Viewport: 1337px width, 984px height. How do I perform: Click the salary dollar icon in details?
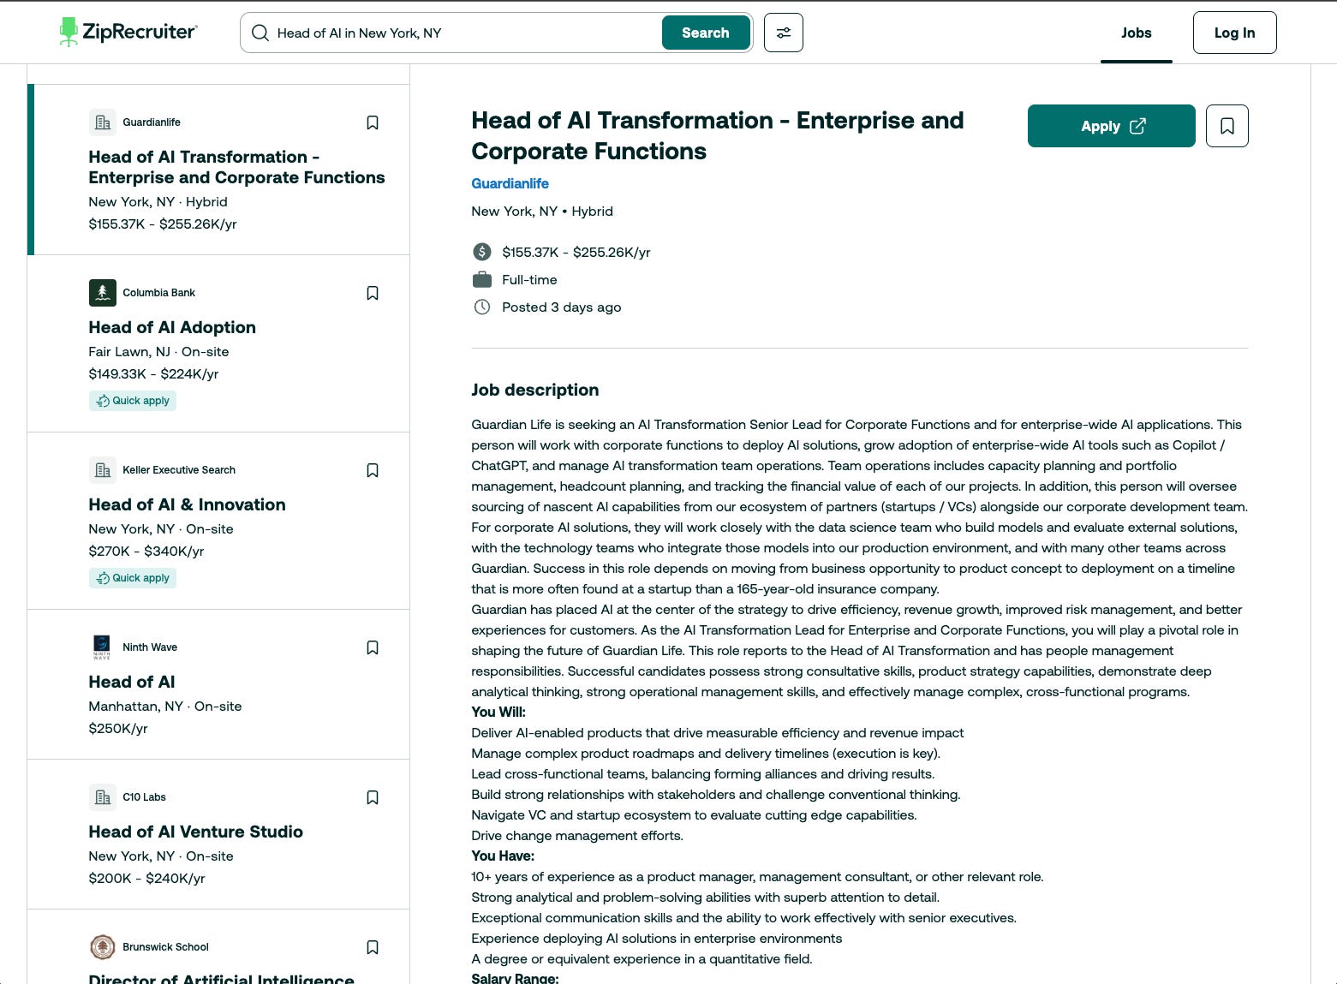tap(482, 252)
